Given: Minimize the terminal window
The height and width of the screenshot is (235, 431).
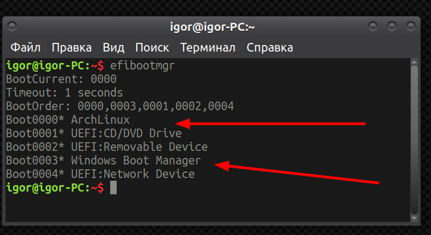Looking at the screenshot, I should [x=373, y=26].
